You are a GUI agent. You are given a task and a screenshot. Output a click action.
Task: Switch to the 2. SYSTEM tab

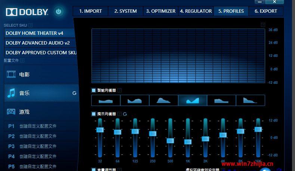click(126, 11)
